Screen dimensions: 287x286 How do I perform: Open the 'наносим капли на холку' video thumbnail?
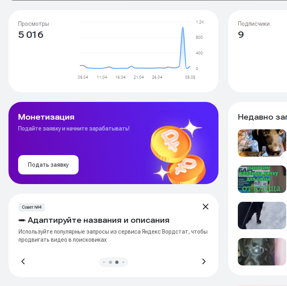(x=262, y=179)
